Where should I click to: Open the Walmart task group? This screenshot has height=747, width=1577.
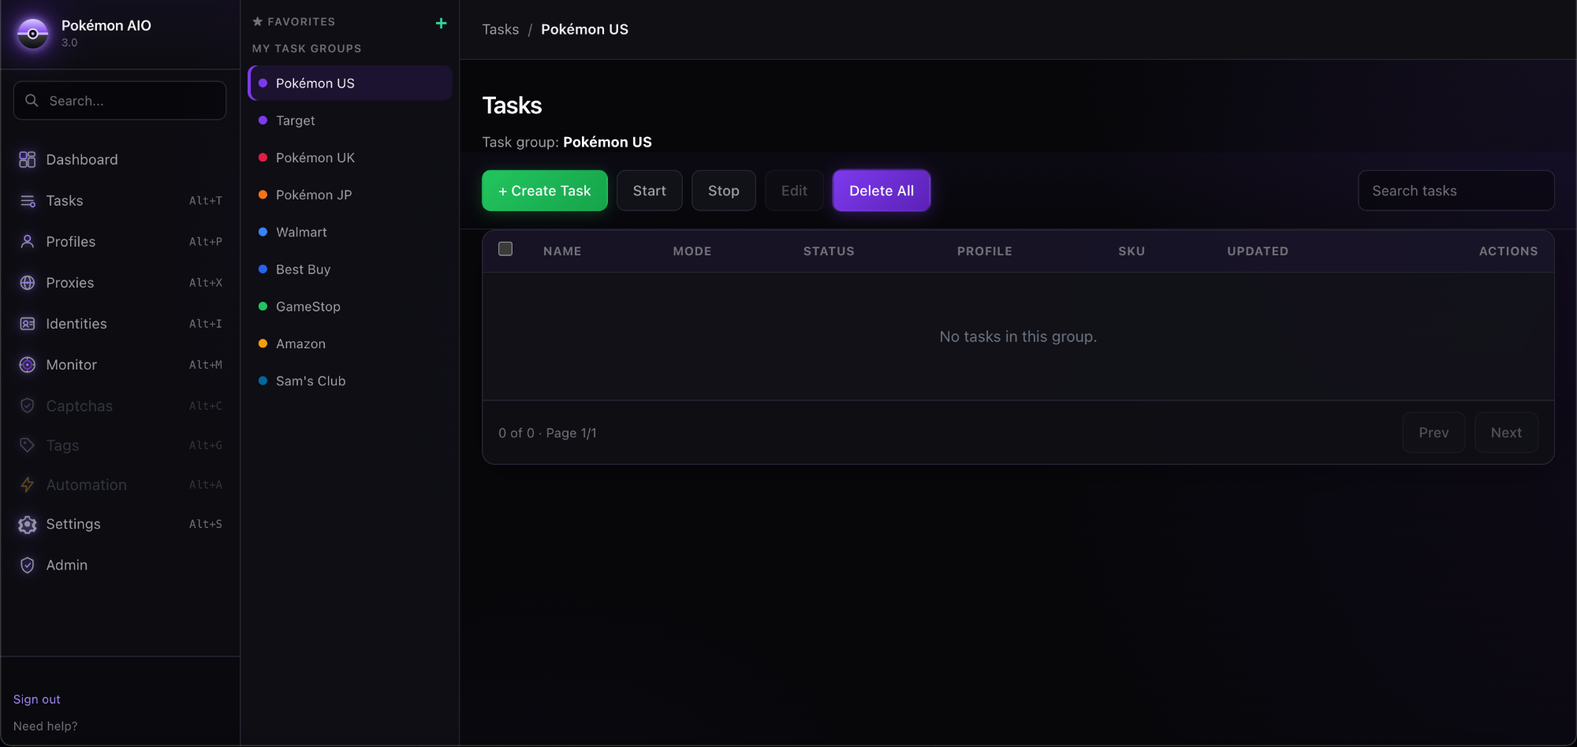[x=350, y=232]
